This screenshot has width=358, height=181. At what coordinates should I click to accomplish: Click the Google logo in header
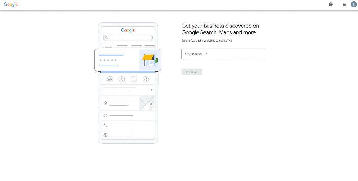click(11, 5)
